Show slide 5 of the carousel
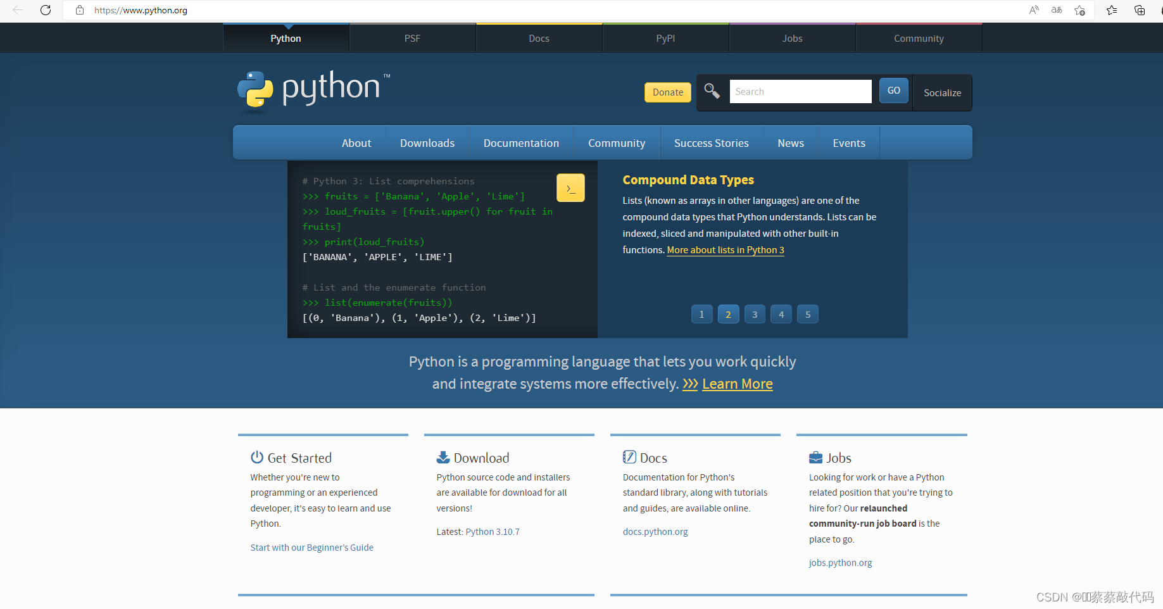Screen dimensions: 1163x609 tap(808, 314)
